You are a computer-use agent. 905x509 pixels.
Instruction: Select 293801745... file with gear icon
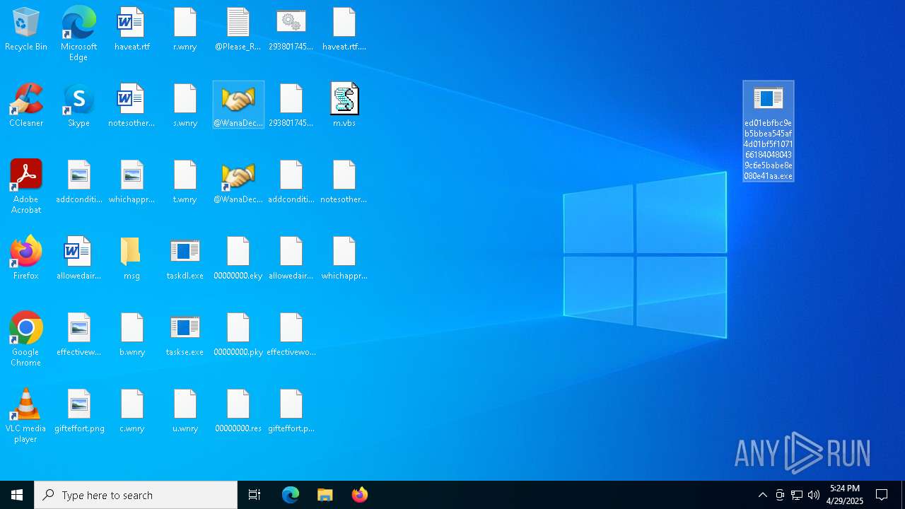tap(291, 30)
